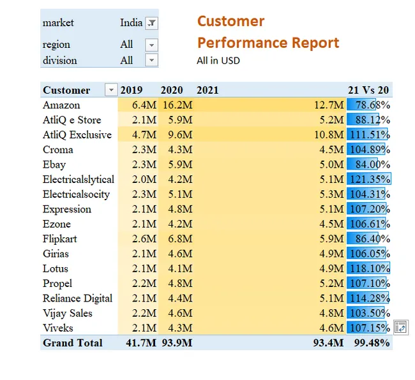Click the Customer Performance Report title

[268, 32]
